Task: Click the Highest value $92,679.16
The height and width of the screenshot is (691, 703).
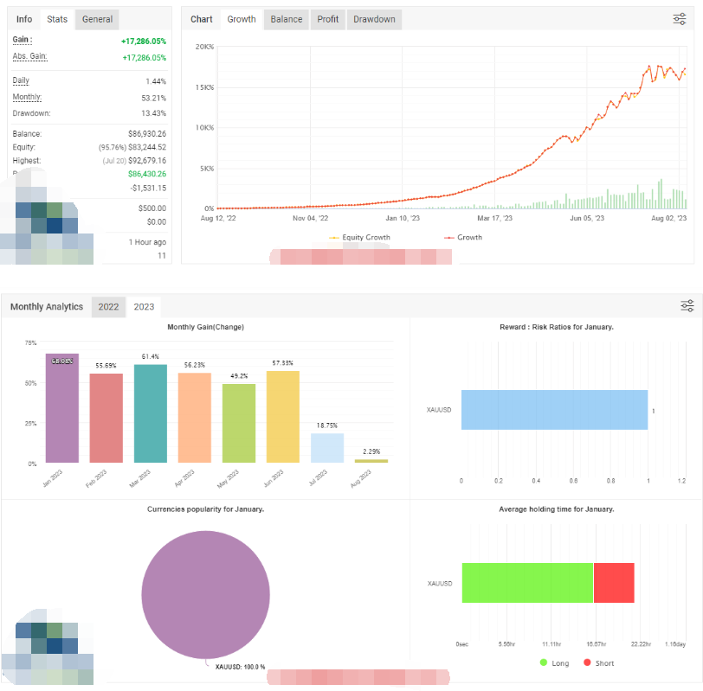Action: pyautogui.click(x=147, y=161)
